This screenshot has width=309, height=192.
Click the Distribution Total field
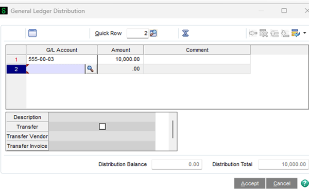[284, 164]
